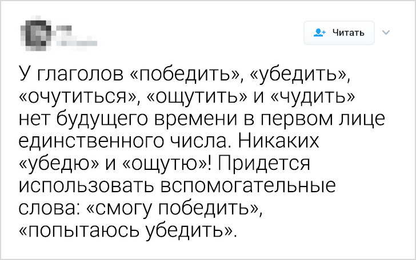Click the blurred profile avatar
Viewport: 416px width, 260px height.
pos(36,33)
